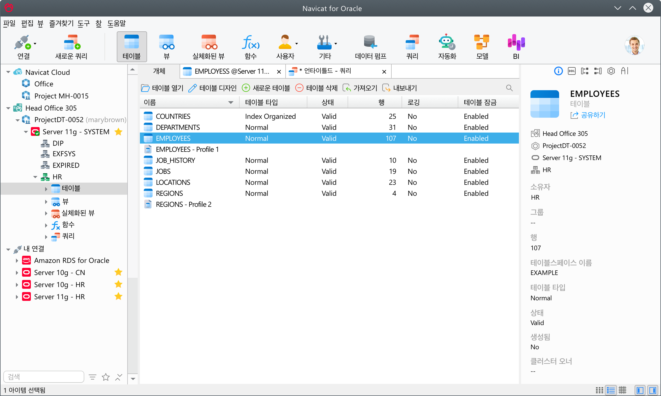Open Materialized View toolbar icon
Viewport: 661px width, 396px height.
pos(208,47)
